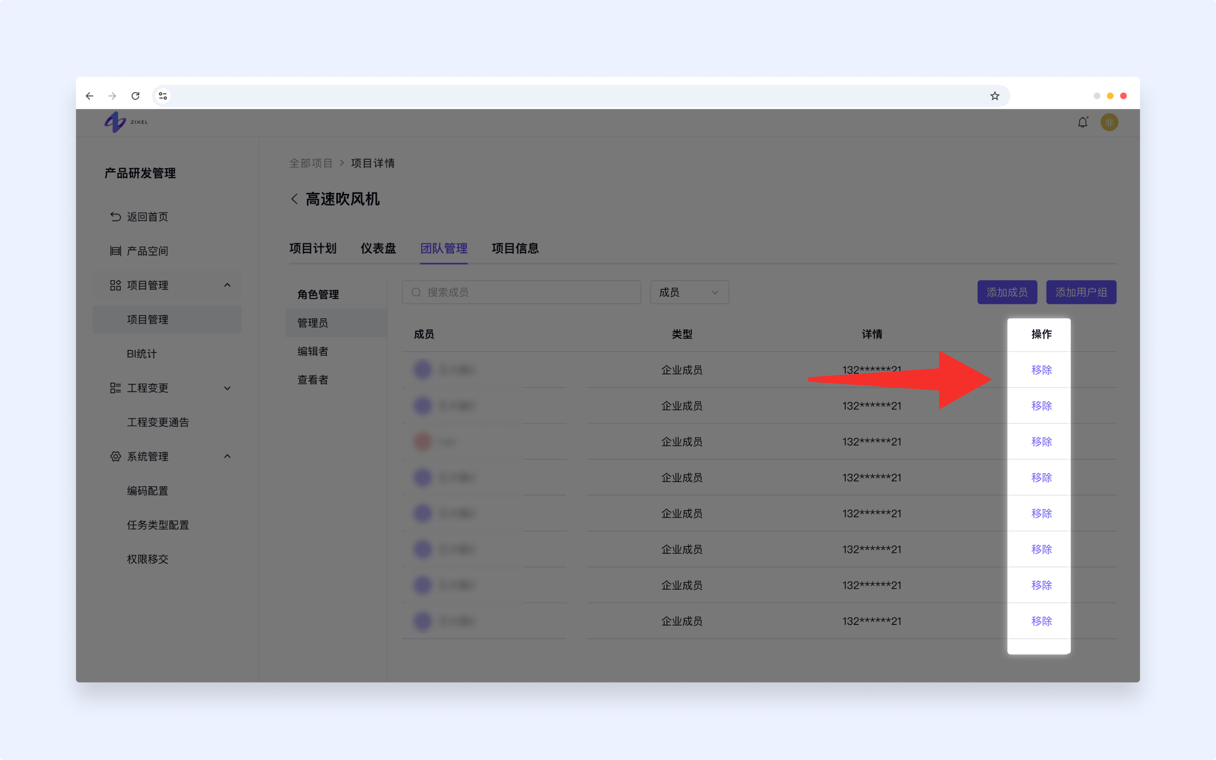Open the 项目管理 sub-item
Screen dimensions: 1216x760
[x=167, y=320]
